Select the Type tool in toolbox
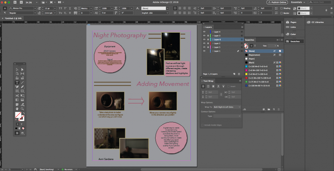 tap(17, 82)
